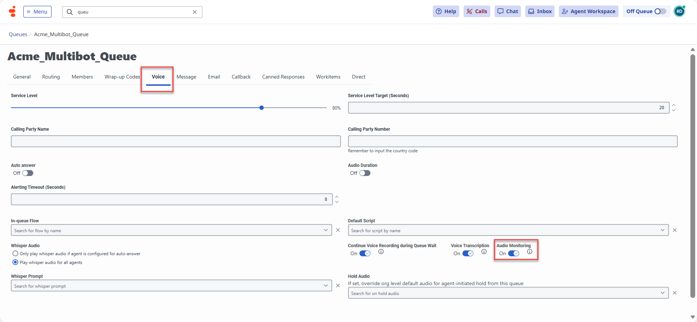The width and height of the screenshot is (697, 322).
Task: Toggle Continue Voice Recording during Queue Wait
Action: click(365, 253)
